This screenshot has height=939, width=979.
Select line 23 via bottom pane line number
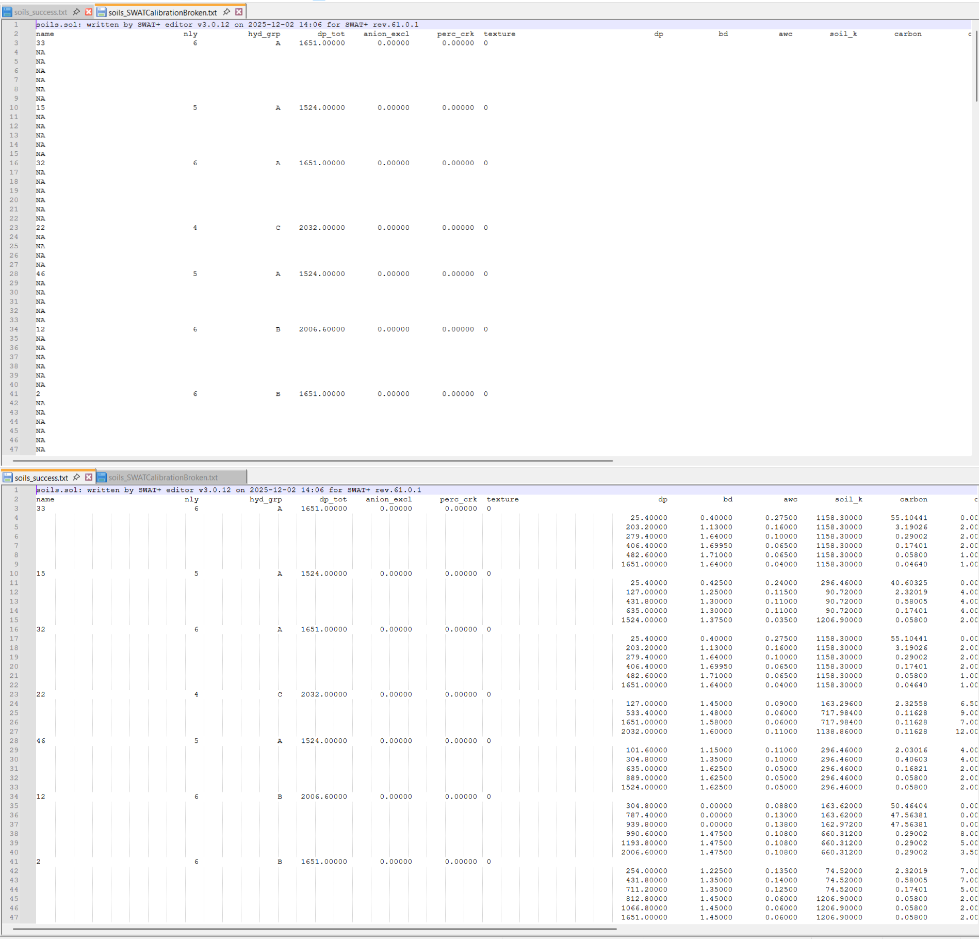pyautogui.click(x=14, y=694)
